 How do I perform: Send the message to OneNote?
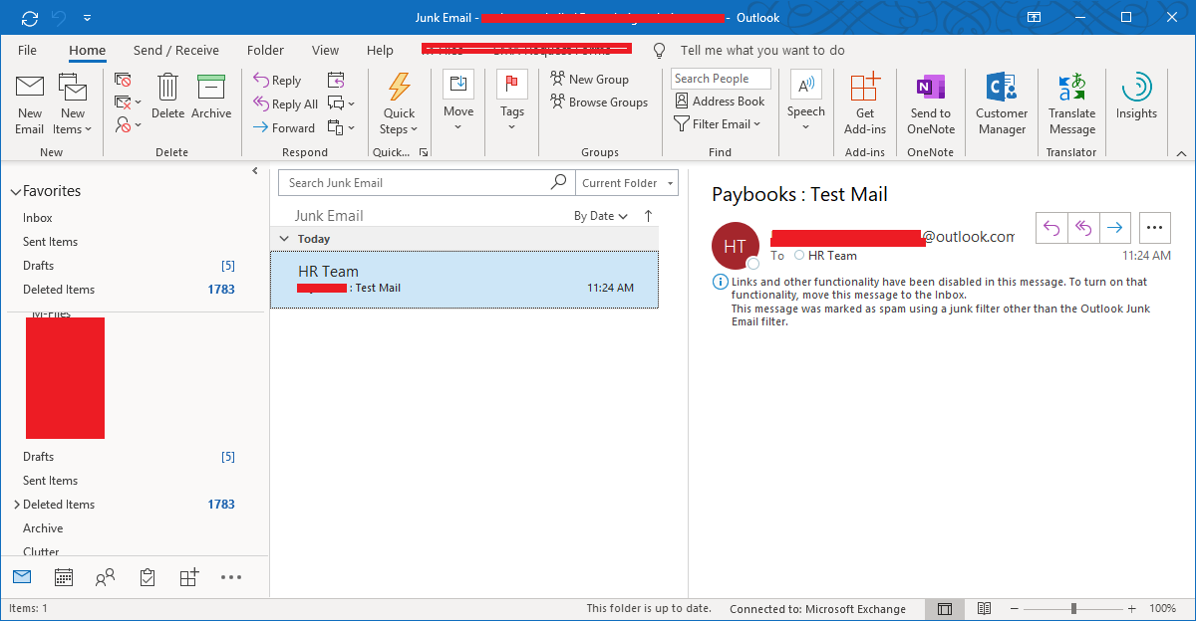931,104
